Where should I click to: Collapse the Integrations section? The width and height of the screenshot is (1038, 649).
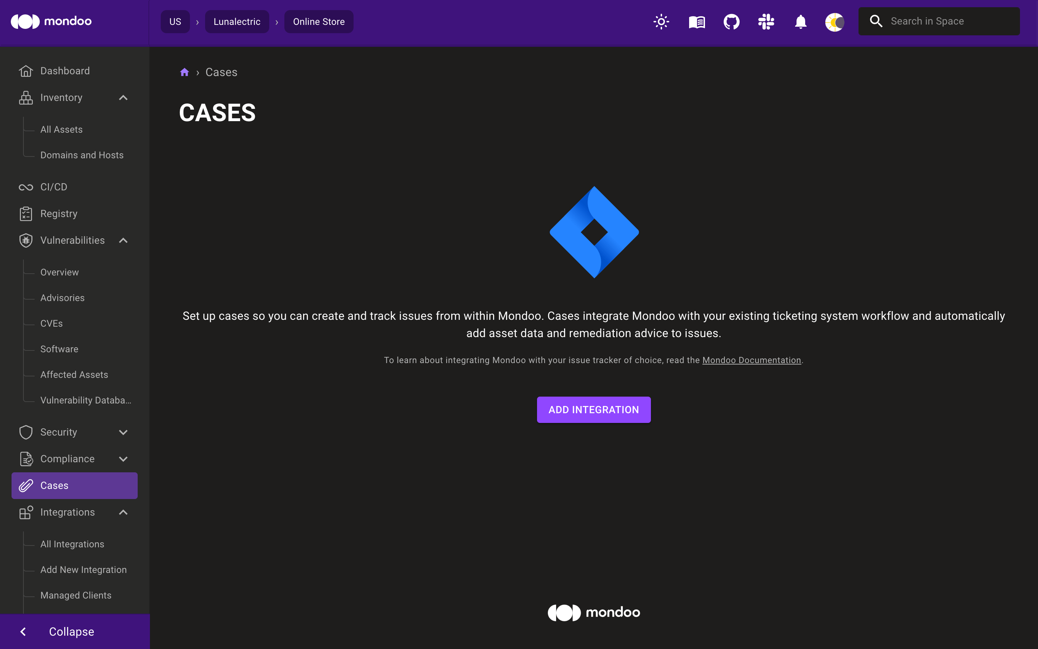(124, 511)
